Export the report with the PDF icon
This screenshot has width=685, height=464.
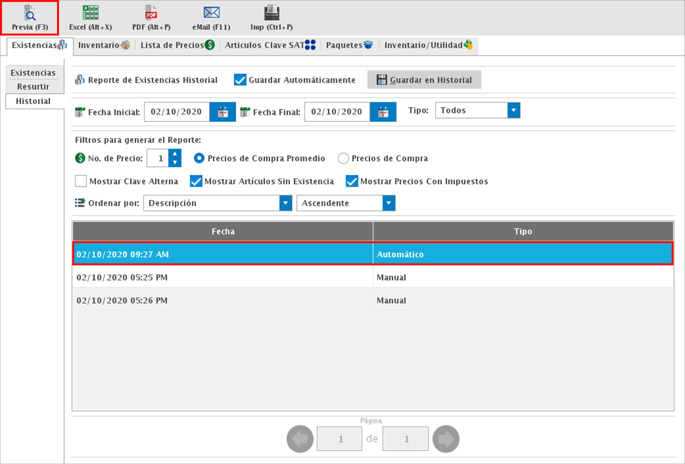click(151, 18)
